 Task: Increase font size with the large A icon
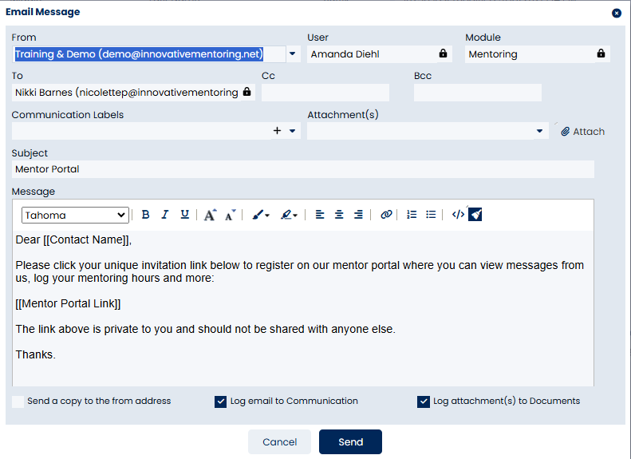210,215
